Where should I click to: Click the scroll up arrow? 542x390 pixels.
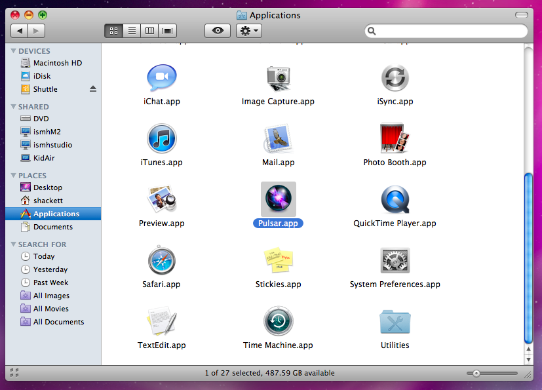tap(528, 349)
